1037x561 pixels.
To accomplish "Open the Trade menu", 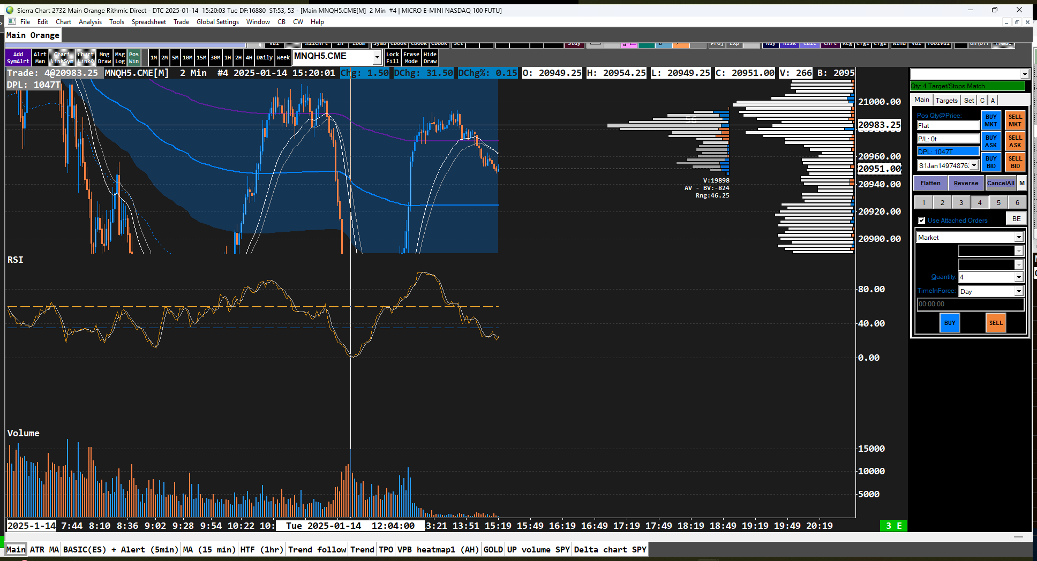I will pyautogui.click(x=181, y=22).
